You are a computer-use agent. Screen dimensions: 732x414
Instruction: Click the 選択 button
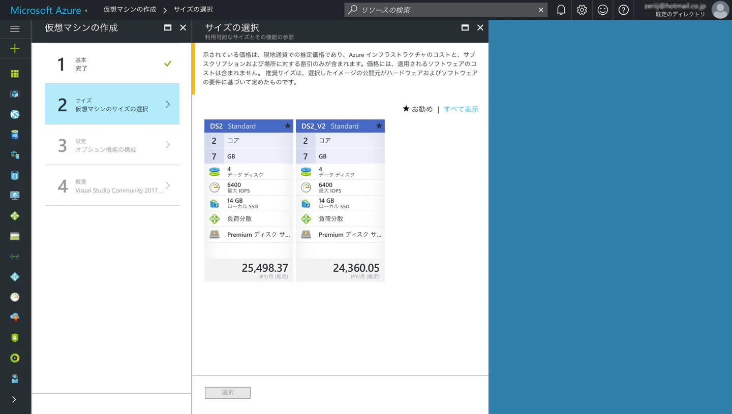228,393
